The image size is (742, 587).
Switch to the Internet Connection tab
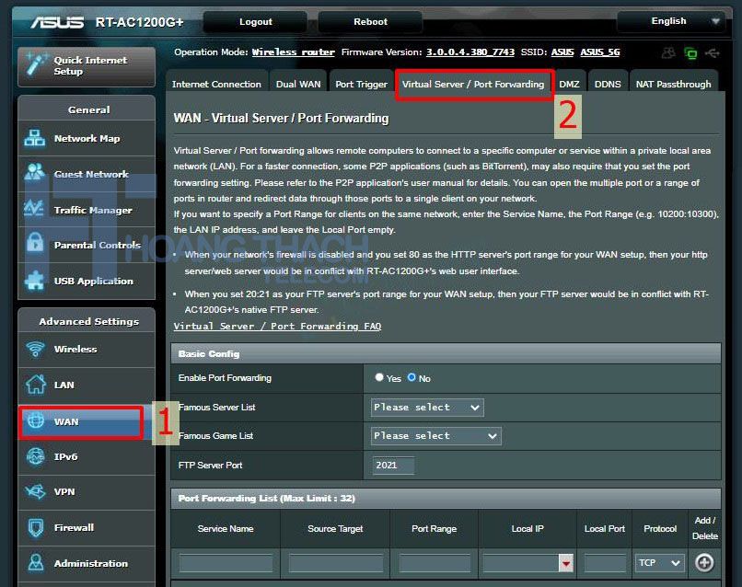pyautogui.click(x=216, y=85)
